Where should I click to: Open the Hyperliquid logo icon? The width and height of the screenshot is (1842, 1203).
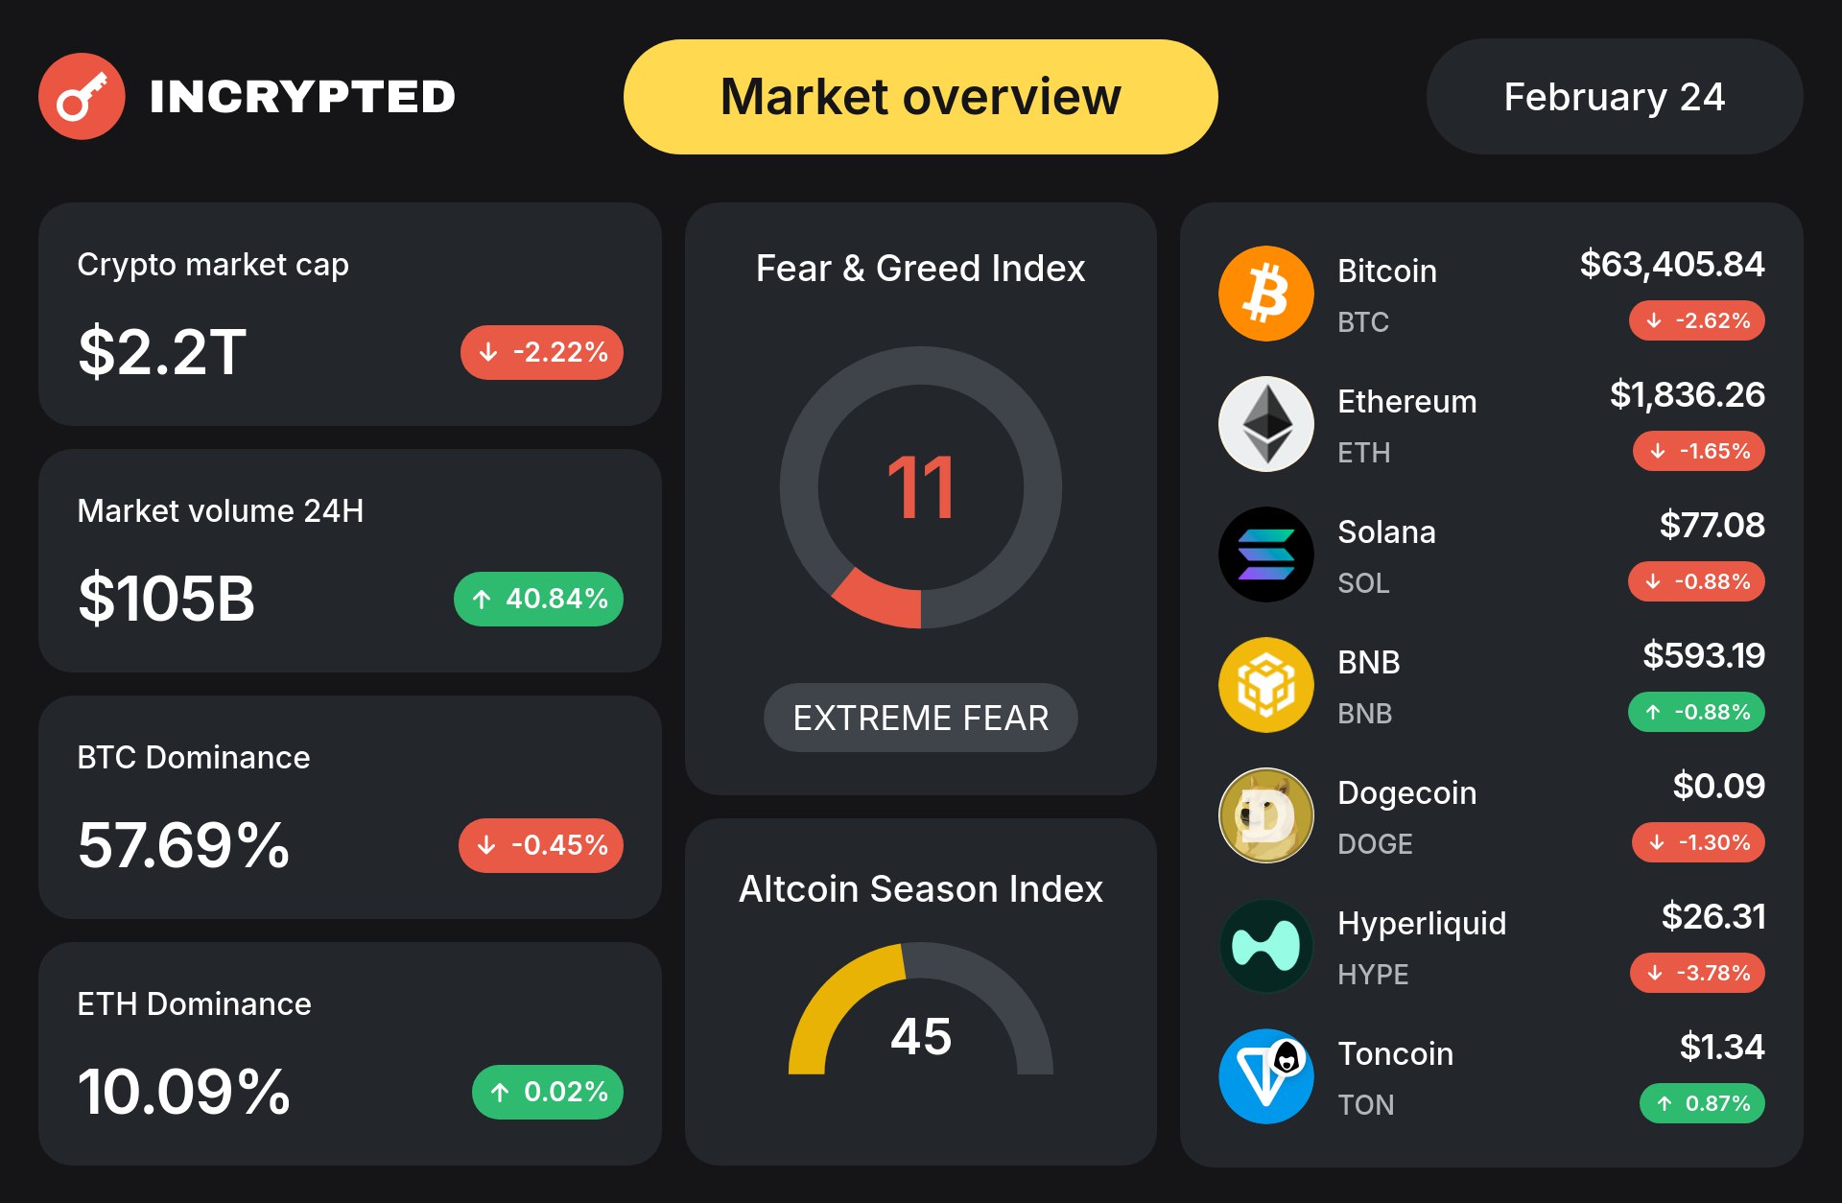pyautogui.click(x=1265, y=946)
